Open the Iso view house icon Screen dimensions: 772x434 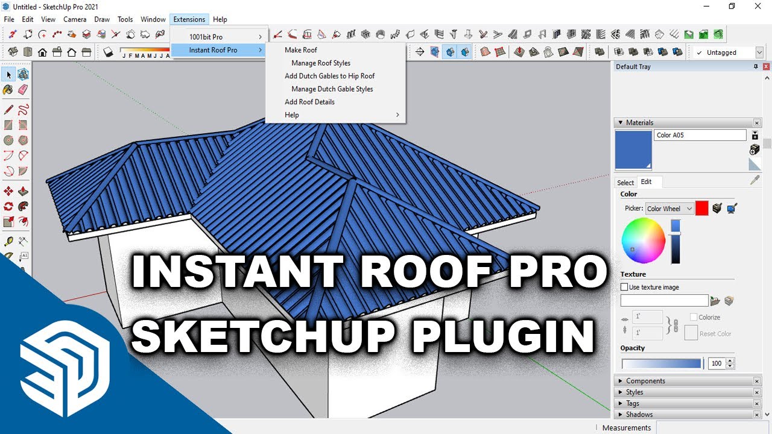(x=12, y=52)
